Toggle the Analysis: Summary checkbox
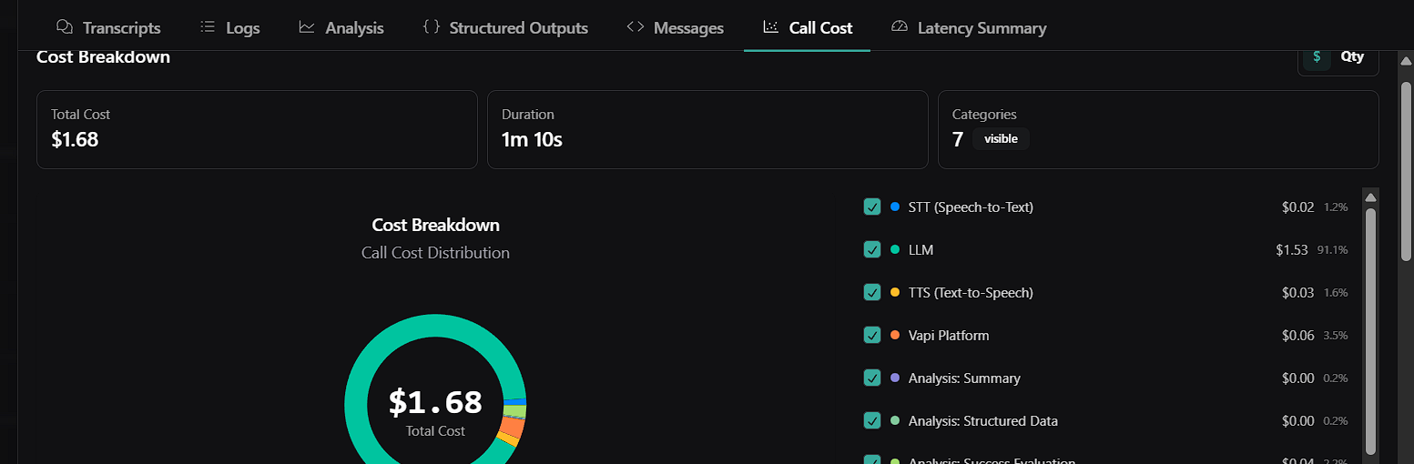 (872, 378)
